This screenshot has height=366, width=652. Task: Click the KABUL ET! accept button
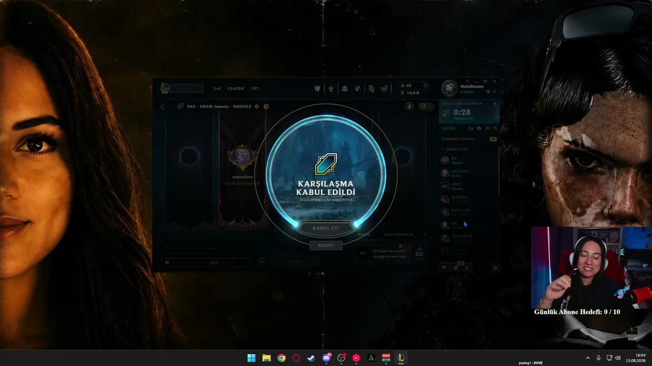[326, 228]
